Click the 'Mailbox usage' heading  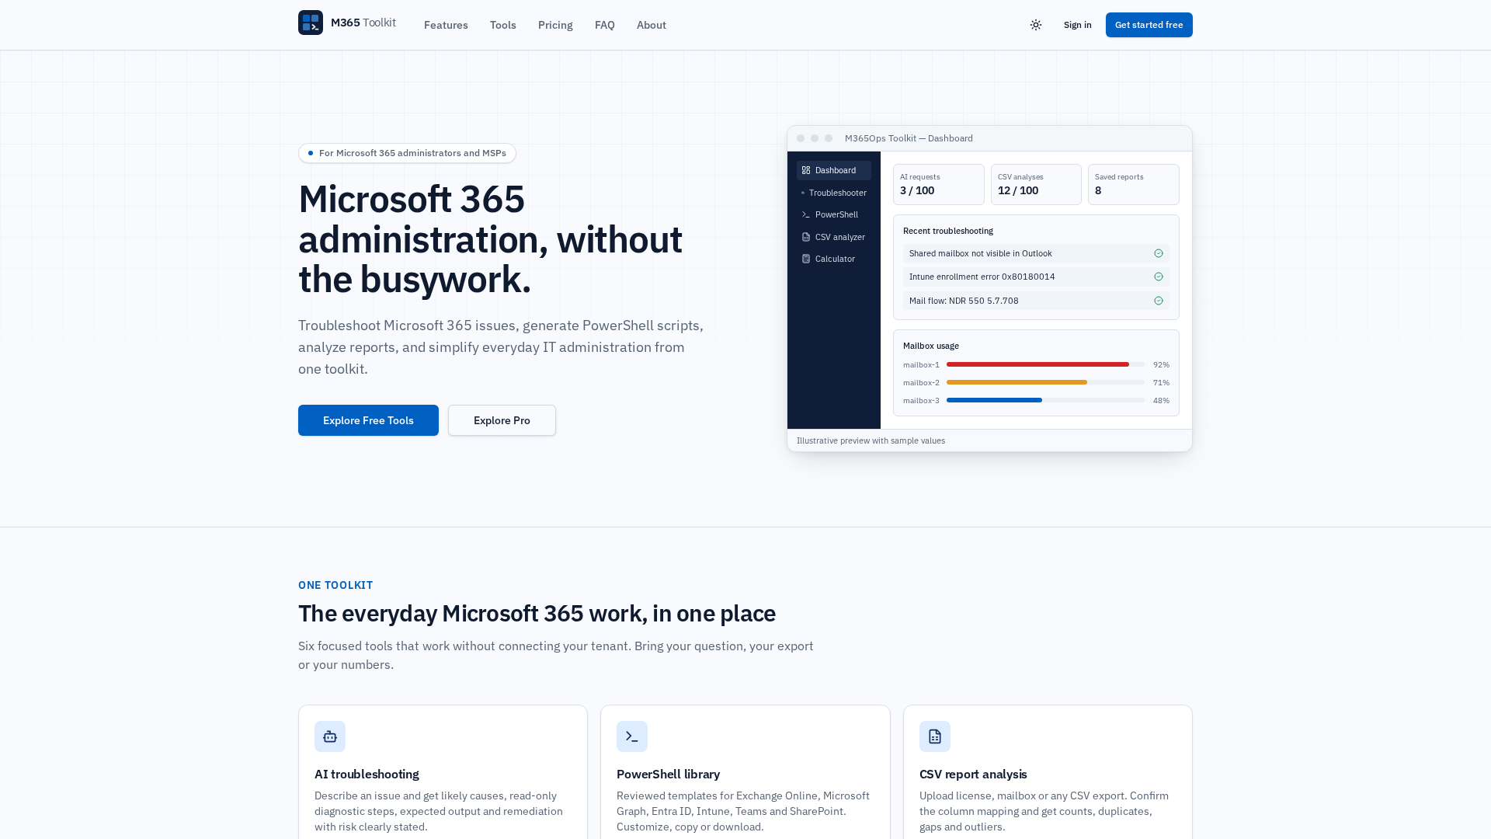931,346
